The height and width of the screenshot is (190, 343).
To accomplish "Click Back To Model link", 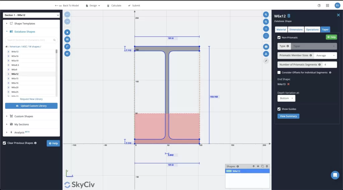I will pyautogui.click(x=67, y=5).
